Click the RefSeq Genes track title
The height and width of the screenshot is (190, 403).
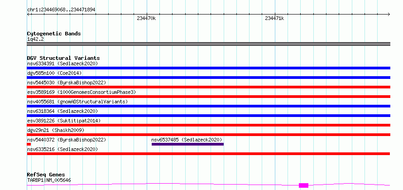point(46,175)
